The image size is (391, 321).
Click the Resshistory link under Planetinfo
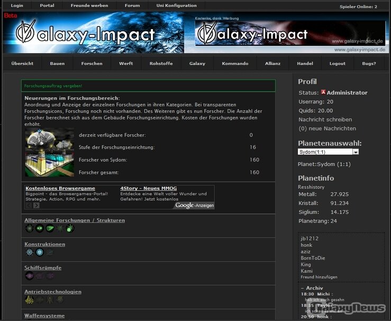(311, 187)
